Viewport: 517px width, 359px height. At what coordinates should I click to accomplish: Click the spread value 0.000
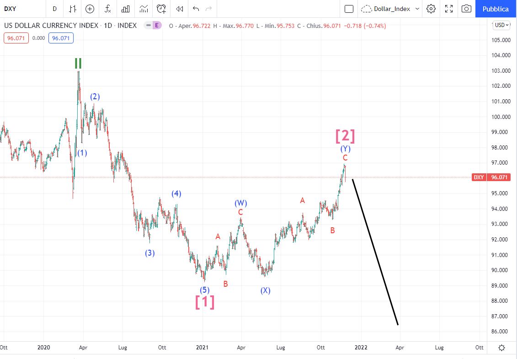(x=38, y=38)
